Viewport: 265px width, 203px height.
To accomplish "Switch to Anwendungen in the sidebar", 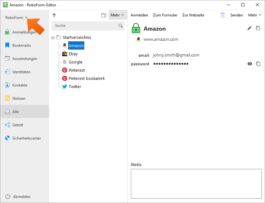I will (25, 59).
